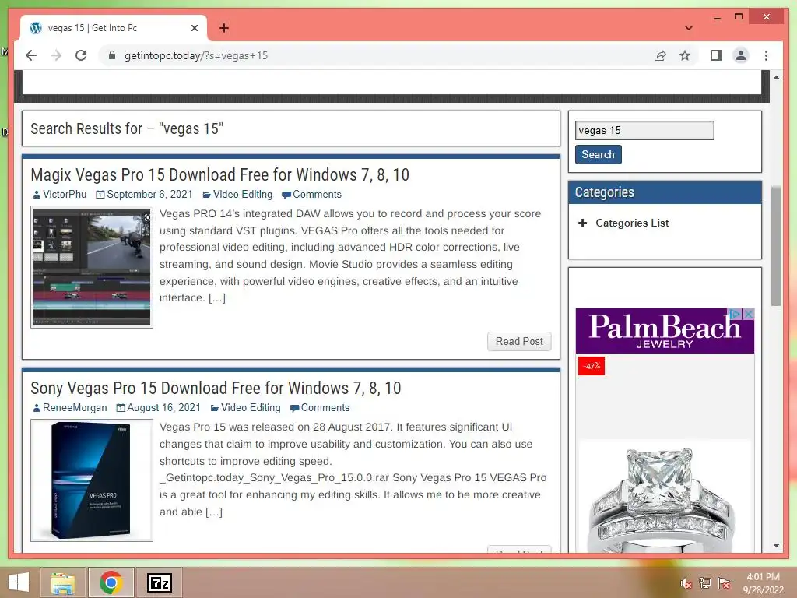Click the Magix Vegas Pro thumbnail image
The width and height of the screenshot is (797, 598).
(x=92, y=267)
